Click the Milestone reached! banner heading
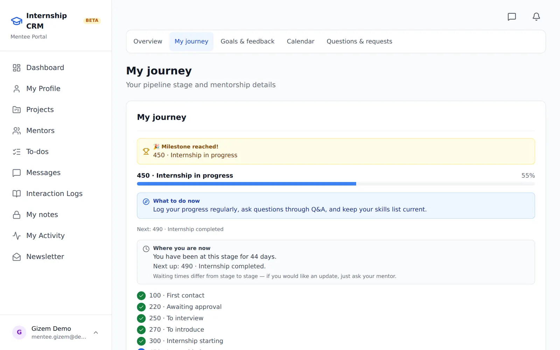The image size is (560, 350). tap(190, 147)
